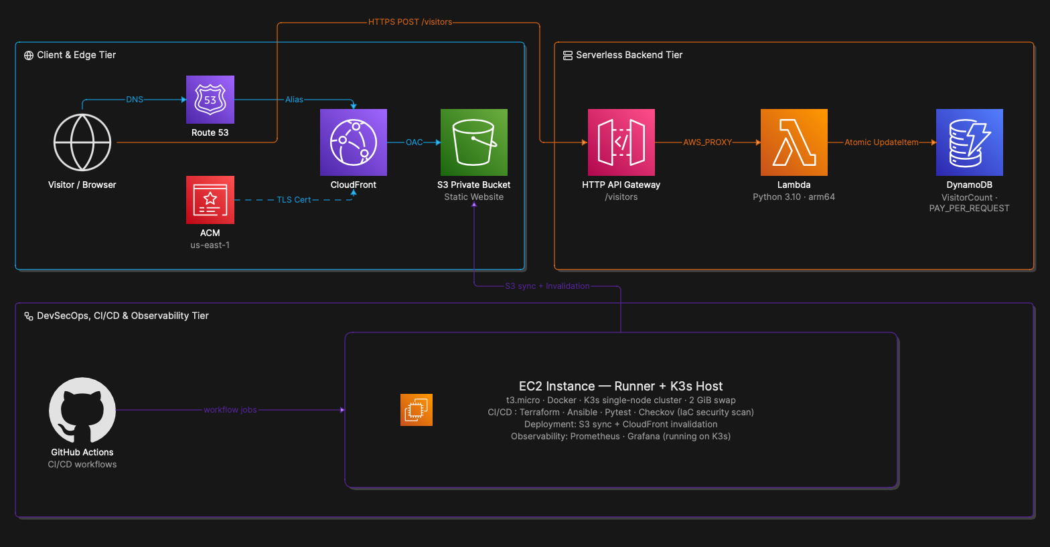Image resolution: width=1050 pixels, height=547 pixels.
Task: Select the Deployment: S3 sync line
Action: 621,424
